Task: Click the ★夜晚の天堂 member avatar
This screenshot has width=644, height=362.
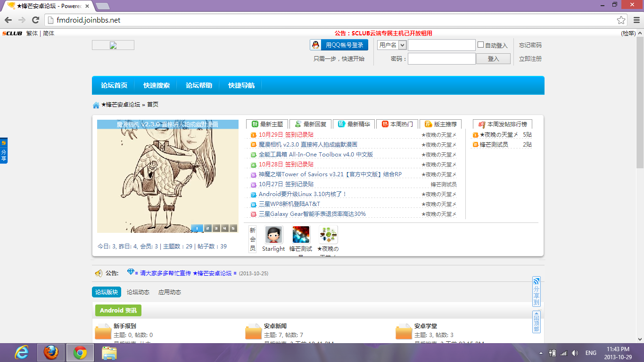Action: coord(328,234)
